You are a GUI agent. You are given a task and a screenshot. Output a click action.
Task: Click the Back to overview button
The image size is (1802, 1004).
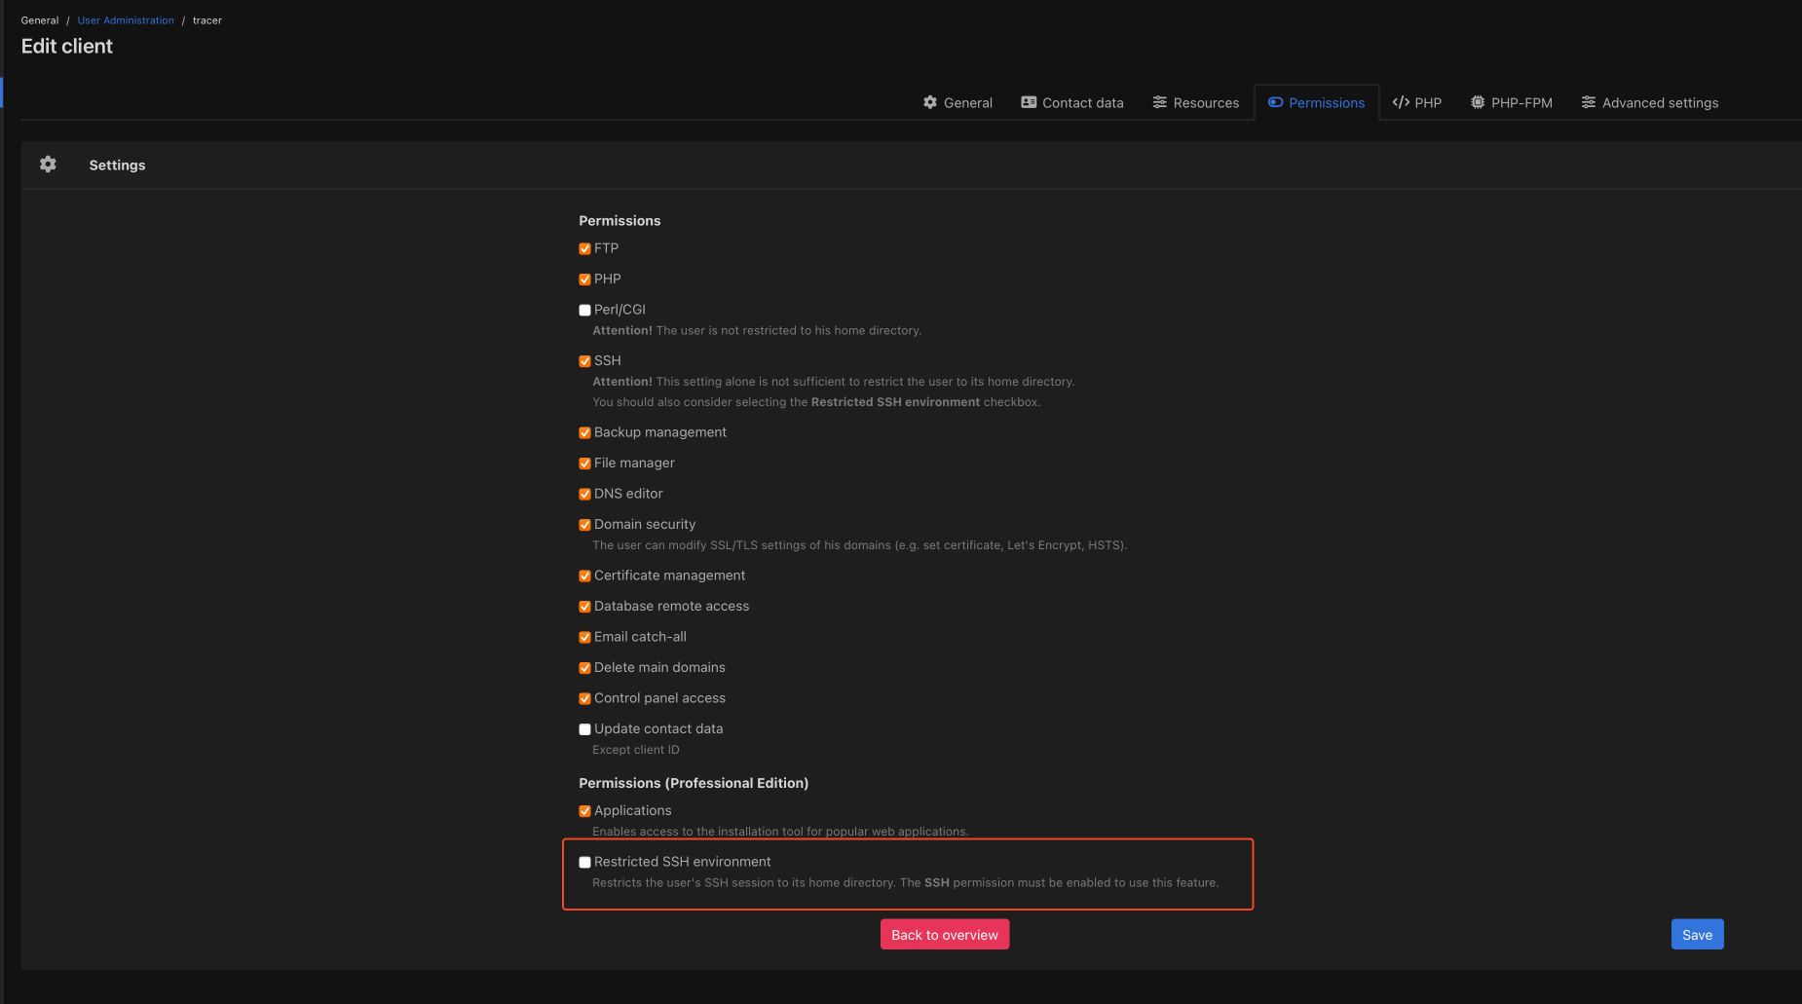(944, 935)
